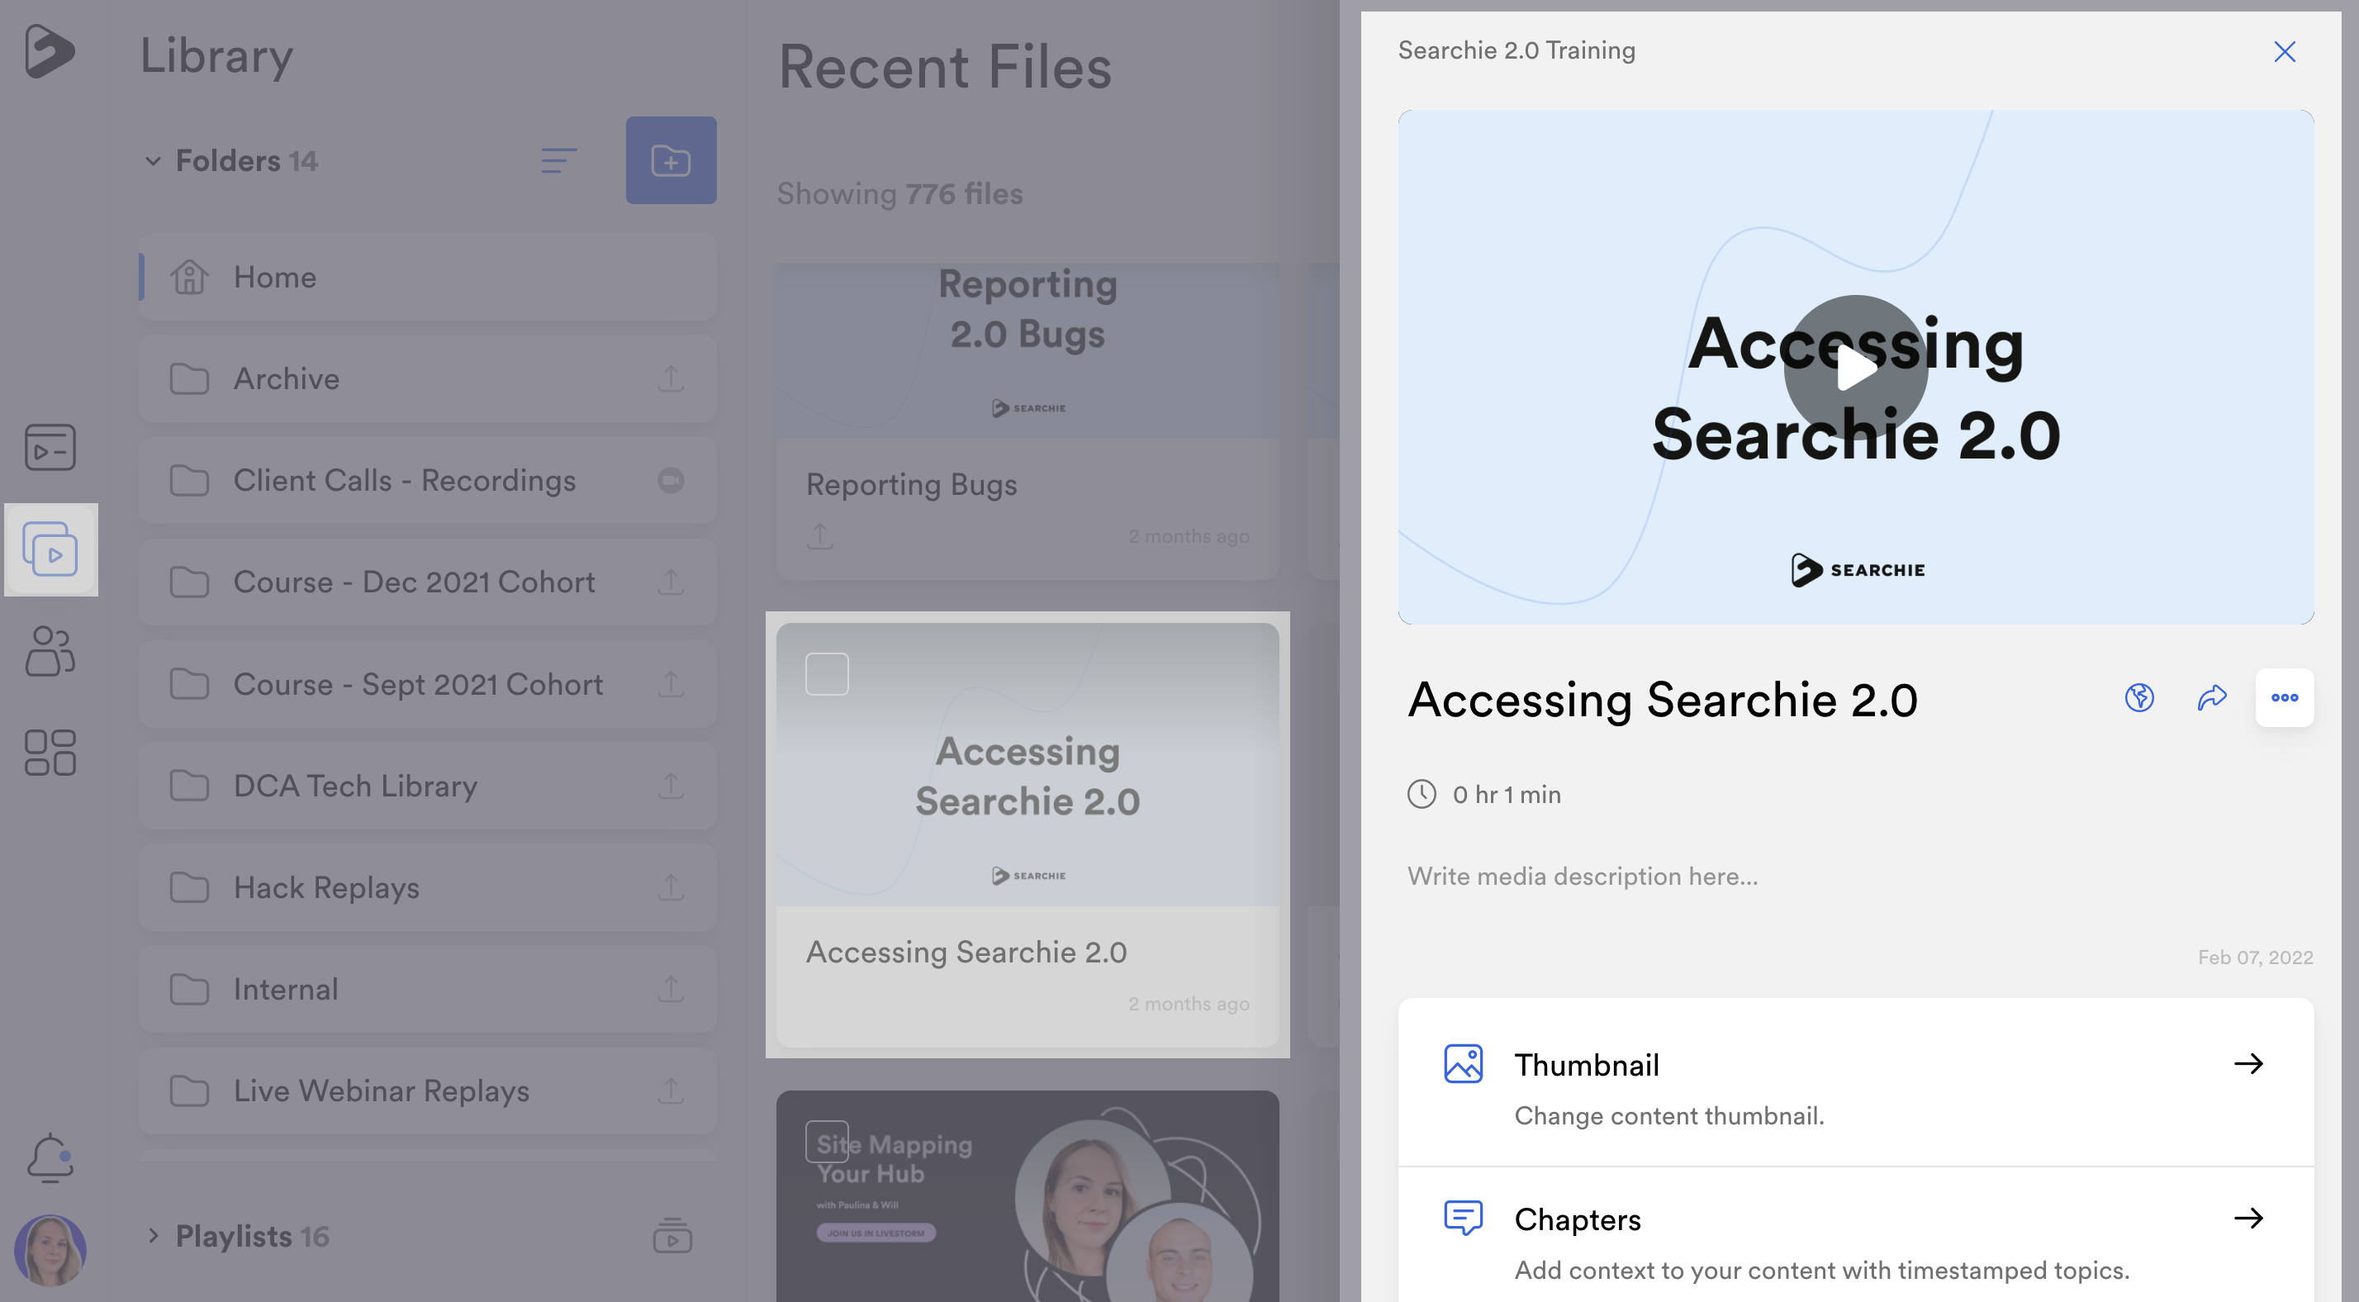The height and width of the screenshot is (1302, 2359).
Task: Click the share arrow icon
Action: pyautogui.click(x=2212, y=698)
